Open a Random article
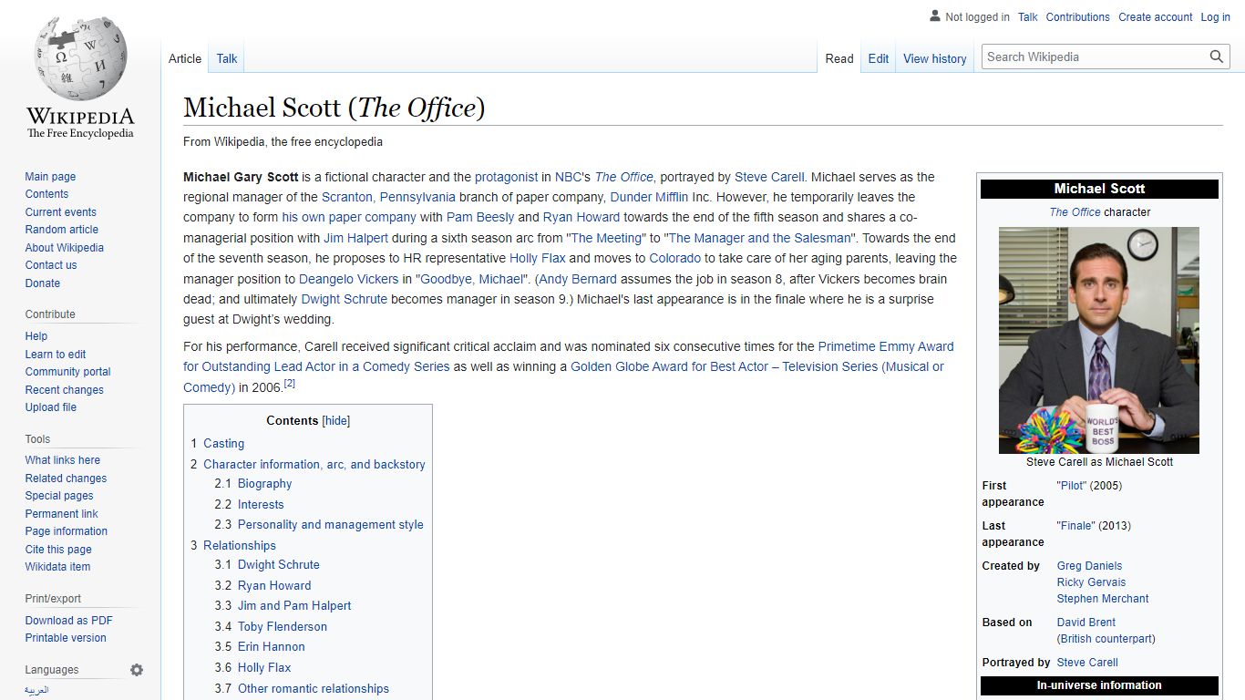Viewport: 1245px width, 700px height. click(61, 230)
